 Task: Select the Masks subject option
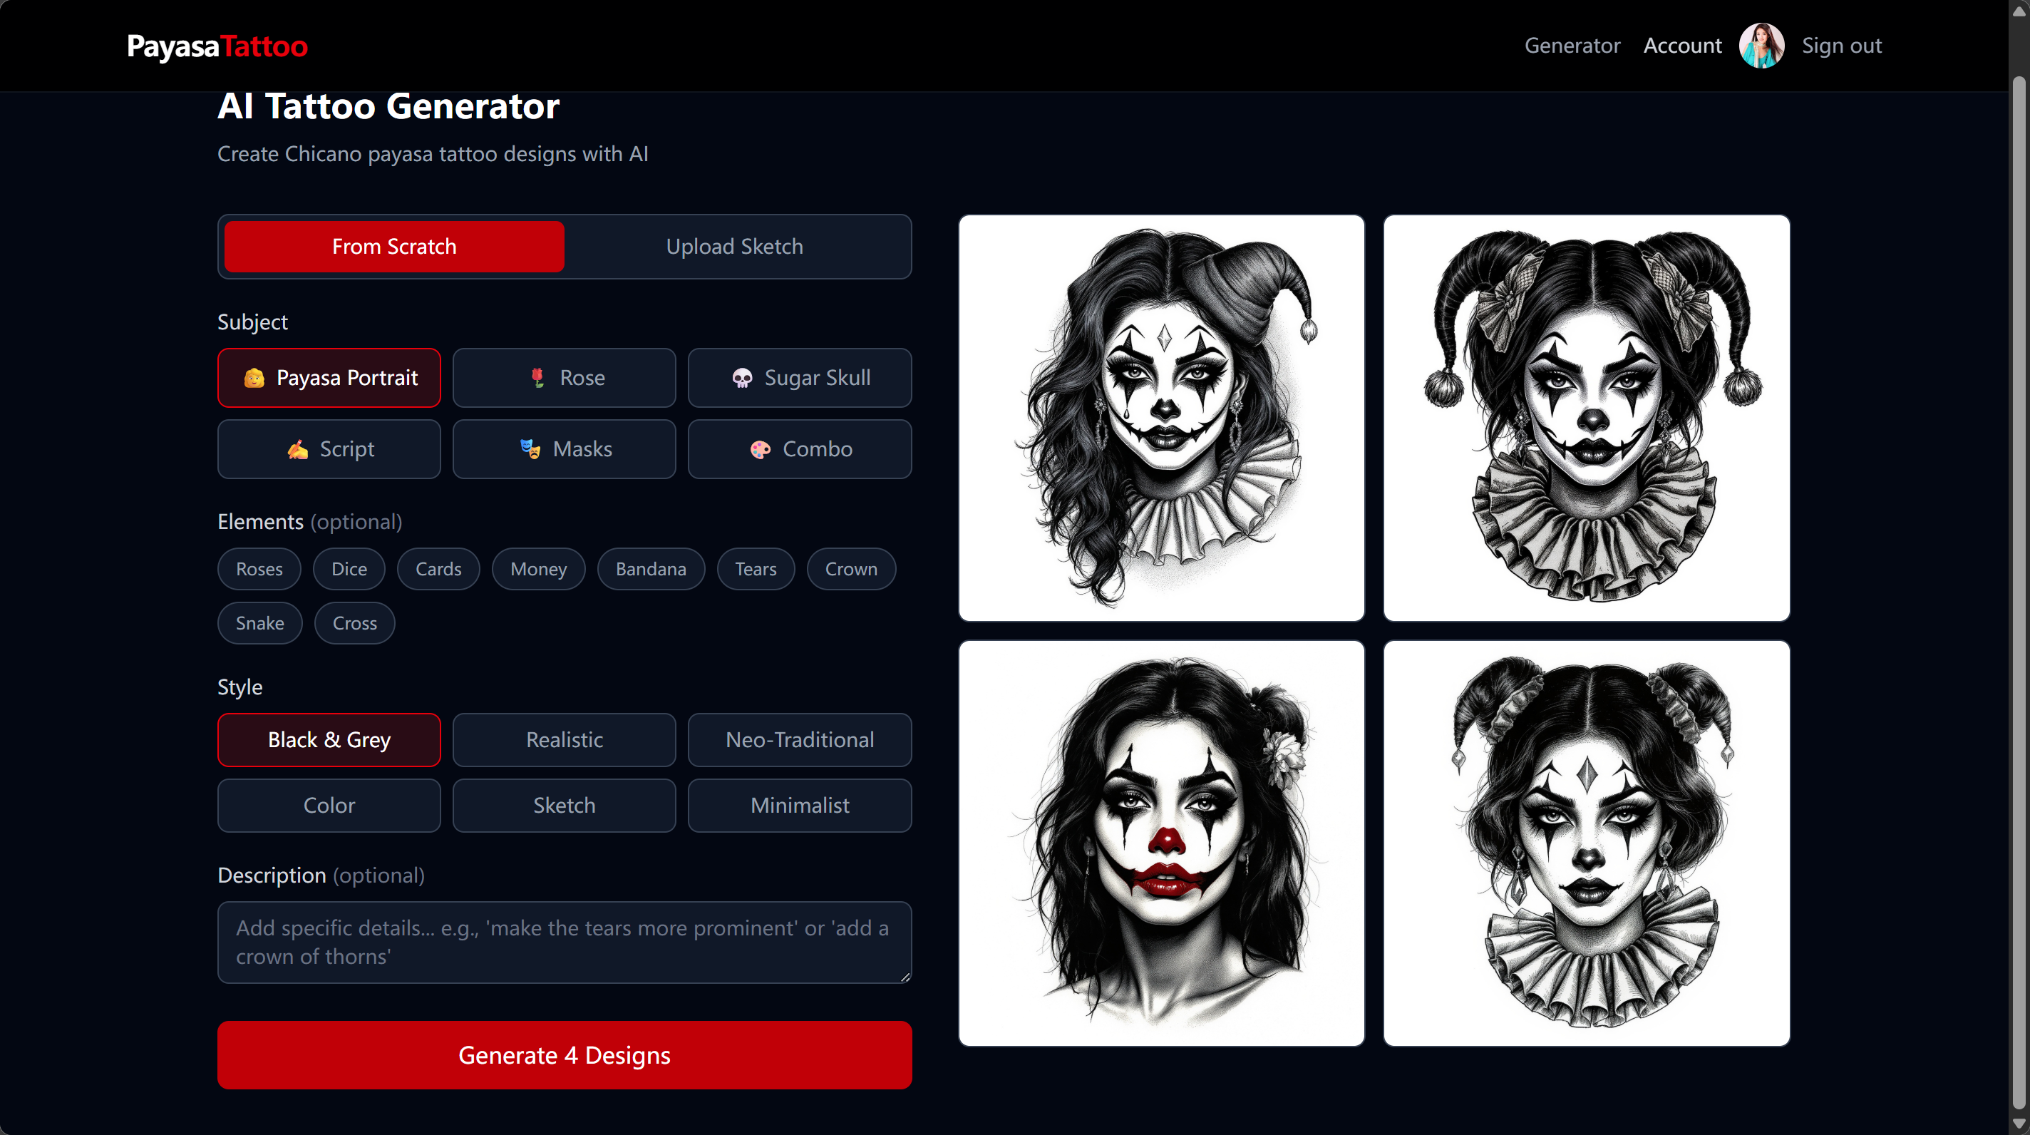[x=563, y=448]
